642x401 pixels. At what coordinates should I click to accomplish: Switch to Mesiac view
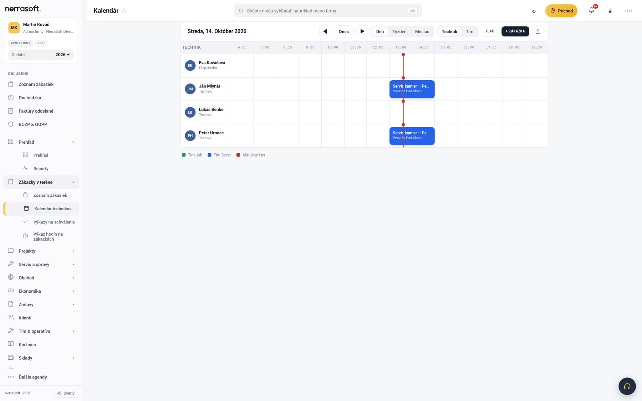422,31
